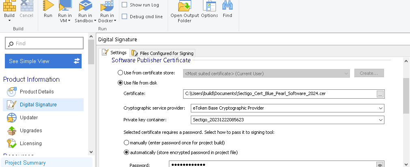This screenshot has height=167, width=410.
Task: Open the Settings tab
Action: pos(115,53)
